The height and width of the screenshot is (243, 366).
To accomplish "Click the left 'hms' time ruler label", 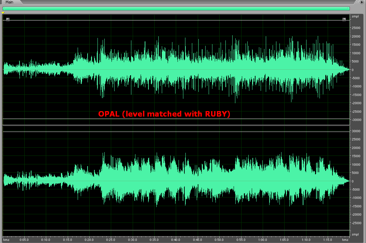I will point(6,240).
